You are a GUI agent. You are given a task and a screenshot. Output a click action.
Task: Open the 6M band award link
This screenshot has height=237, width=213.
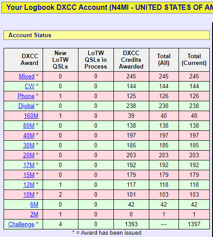[34, 204]
